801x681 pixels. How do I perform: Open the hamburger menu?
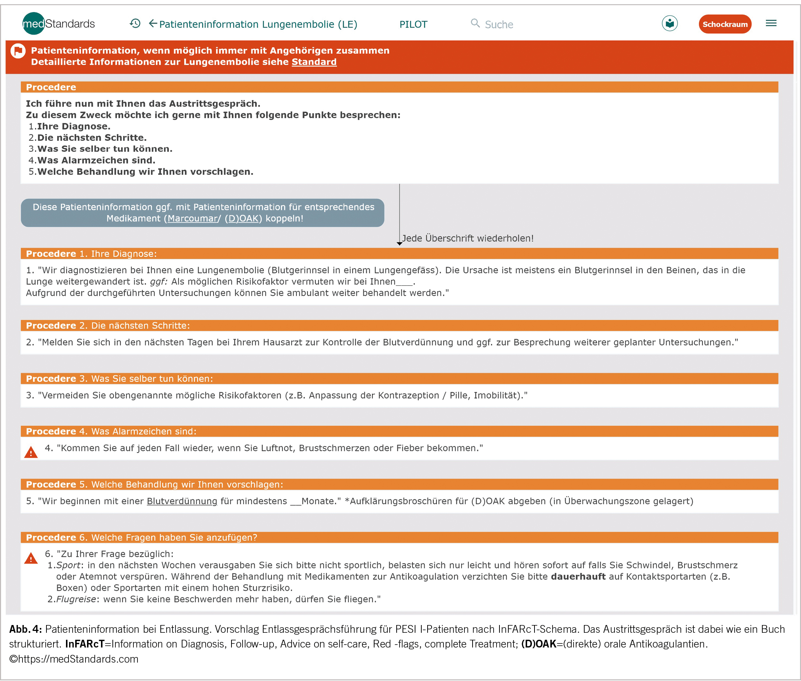771,24
